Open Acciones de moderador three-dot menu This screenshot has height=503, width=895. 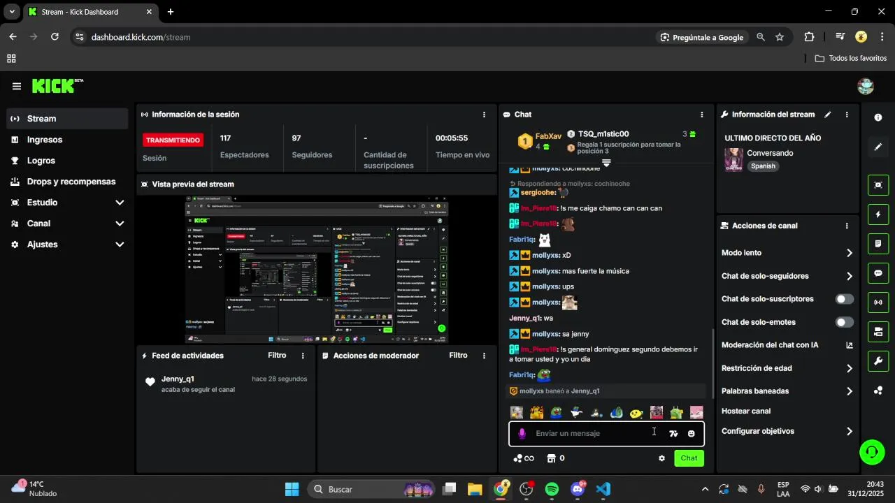(484, 356)
